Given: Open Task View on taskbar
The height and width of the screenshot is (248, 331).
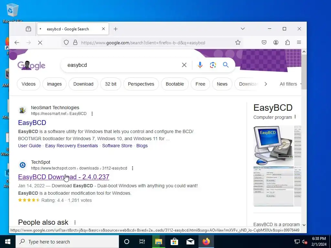Looking at the screenshot, I should tap(142, 242).
